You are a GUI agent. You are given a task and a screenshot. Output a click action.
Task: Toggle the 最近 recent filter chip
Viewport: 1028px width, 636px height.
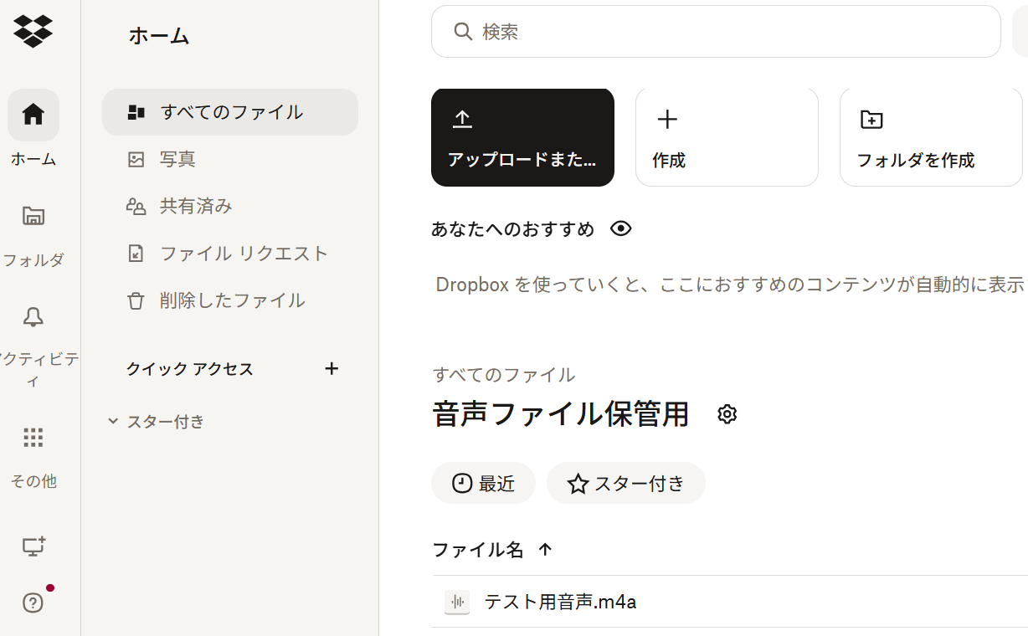tap(483, 484)
